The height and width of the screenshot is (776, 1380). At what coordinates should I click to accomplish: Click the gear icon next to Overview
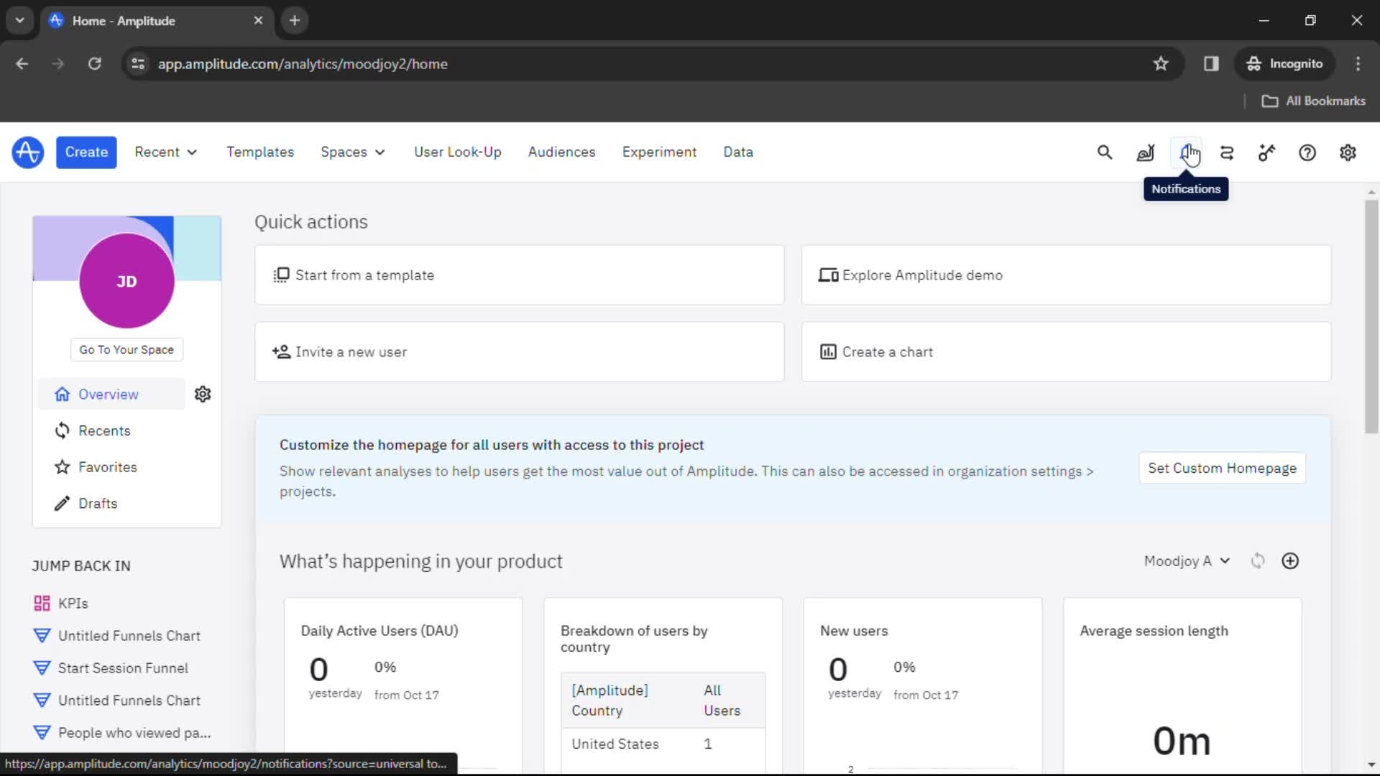click(x=203, y=394)
